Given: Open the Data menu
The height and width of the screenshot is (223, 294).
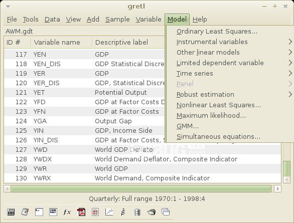Looking at the screenshot, I should tap(52, 19).
